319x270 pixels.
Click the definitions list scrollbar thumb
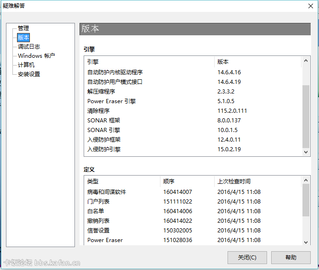[306, 200]
